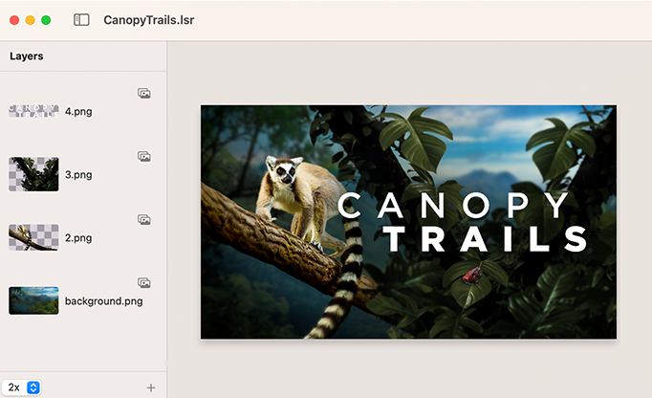Click the background.png layer name
The height and width of the screenshot is (398, 652).
(103, 300)
